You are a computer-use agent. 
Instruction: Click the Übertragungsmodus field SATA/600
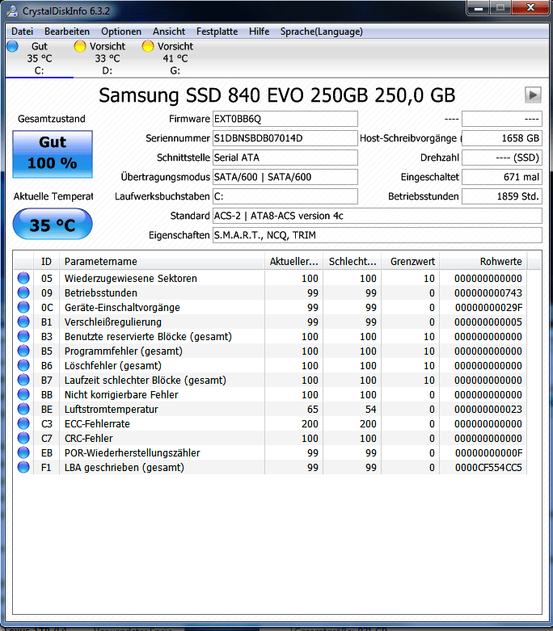(285, 177)
